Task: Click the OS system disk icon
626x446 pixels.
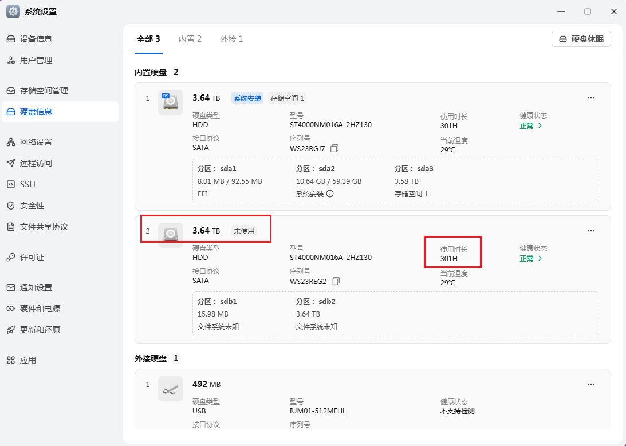Action: click(x=170, y=102)
